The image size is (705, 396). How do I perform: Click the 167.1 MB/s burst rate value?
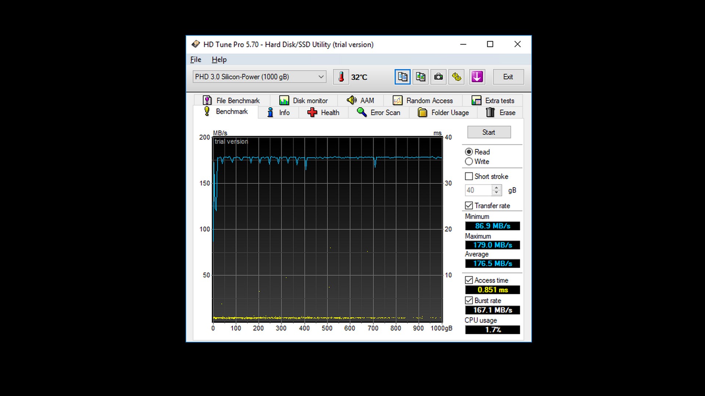[492, 310]
